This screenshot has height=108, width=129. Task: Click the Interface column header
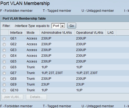[x=16, y=33]
